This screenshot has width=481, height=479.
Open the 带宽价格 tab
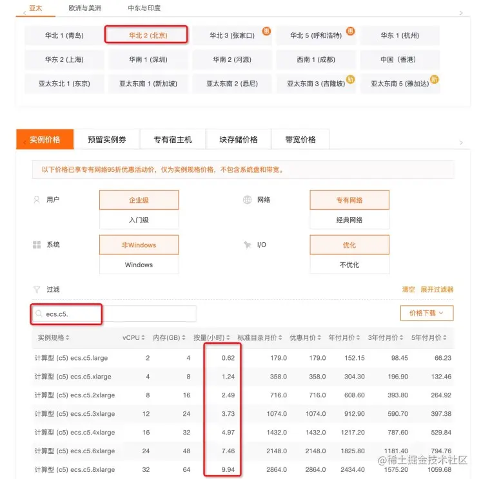(x=300, y=139)
